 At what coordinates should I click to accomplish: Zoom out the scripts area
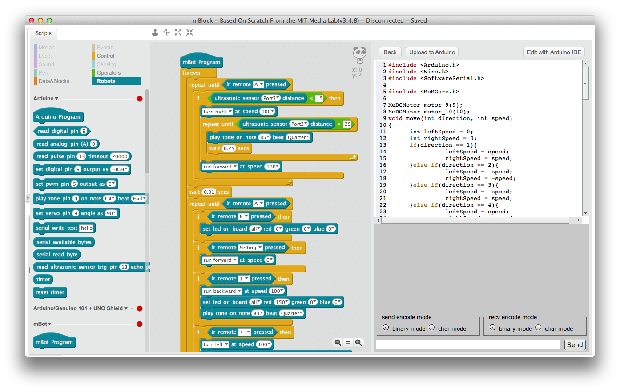[338, 343]
